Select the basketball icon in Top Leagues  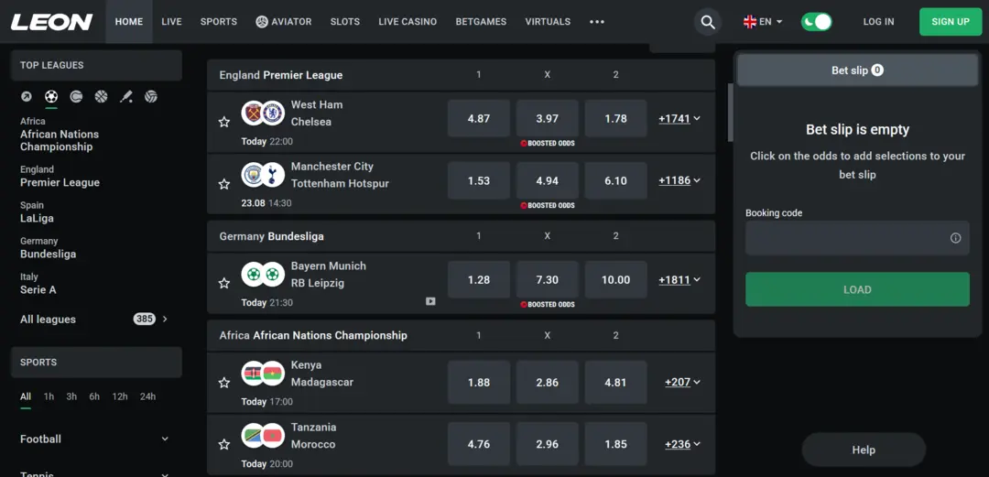(101, 96)
